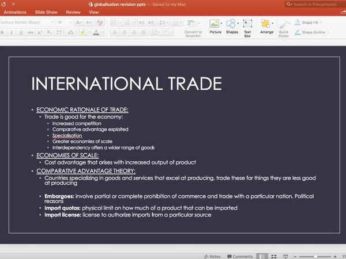Toggle Subscript formatting

50,33
